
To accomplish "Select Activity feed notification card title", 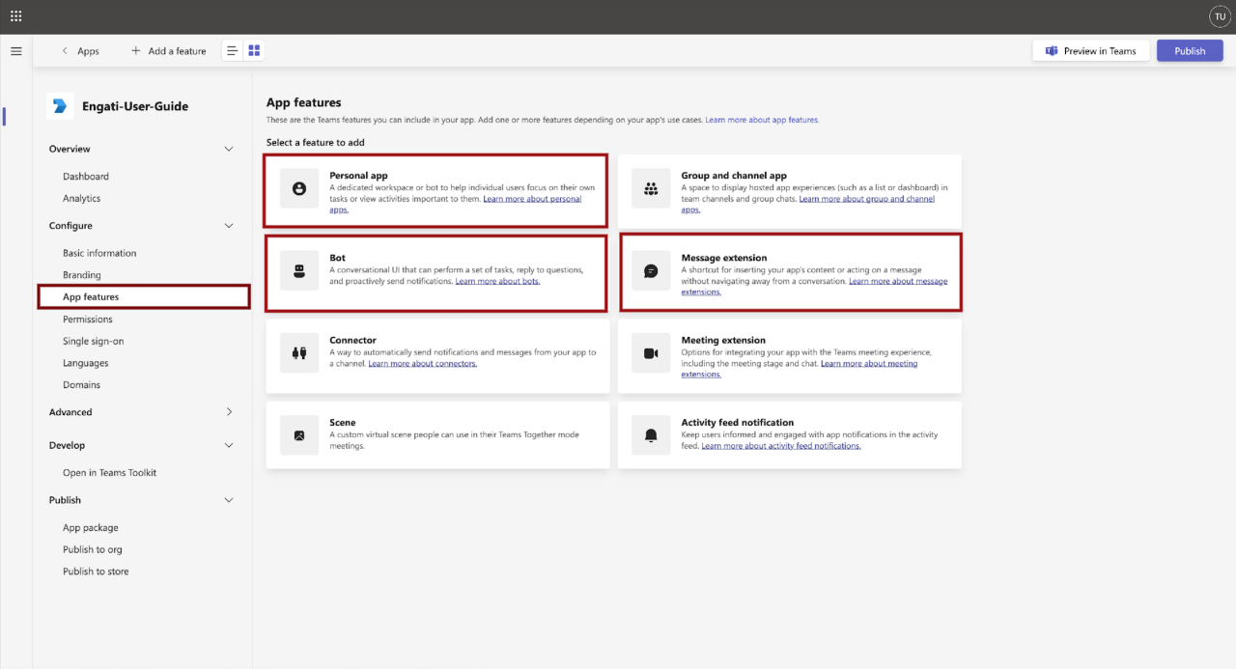I will click(738, 423).
